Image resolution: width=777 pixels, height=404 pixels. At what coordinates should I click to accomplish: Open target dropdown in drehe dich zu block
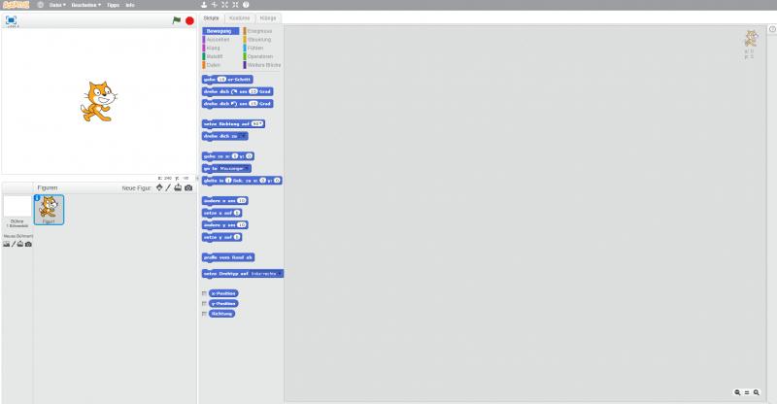pos(243,136)
